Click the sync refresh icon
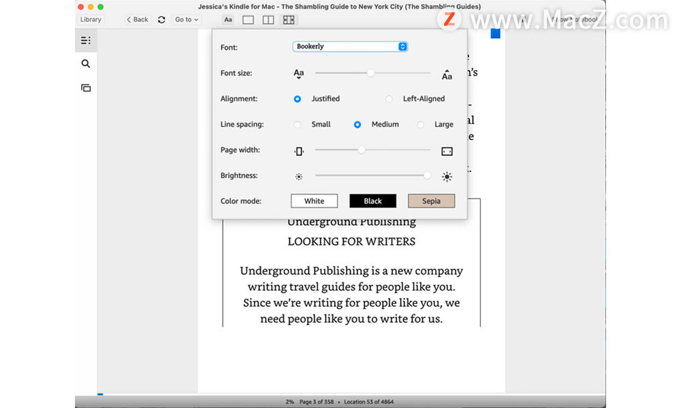Viewport: 681px width, 408px height. coord(161,20)
